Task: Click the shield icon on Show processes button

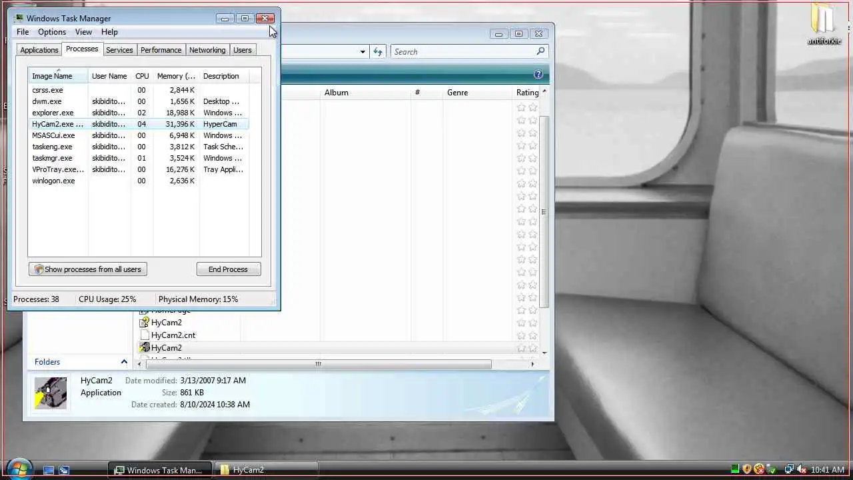Action: coord(39,269)
